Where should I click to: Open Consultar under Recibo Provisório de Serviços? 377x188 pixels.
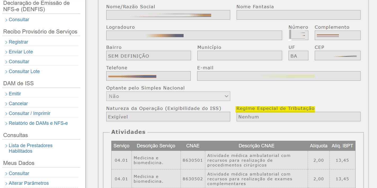(x=19, y=62)
